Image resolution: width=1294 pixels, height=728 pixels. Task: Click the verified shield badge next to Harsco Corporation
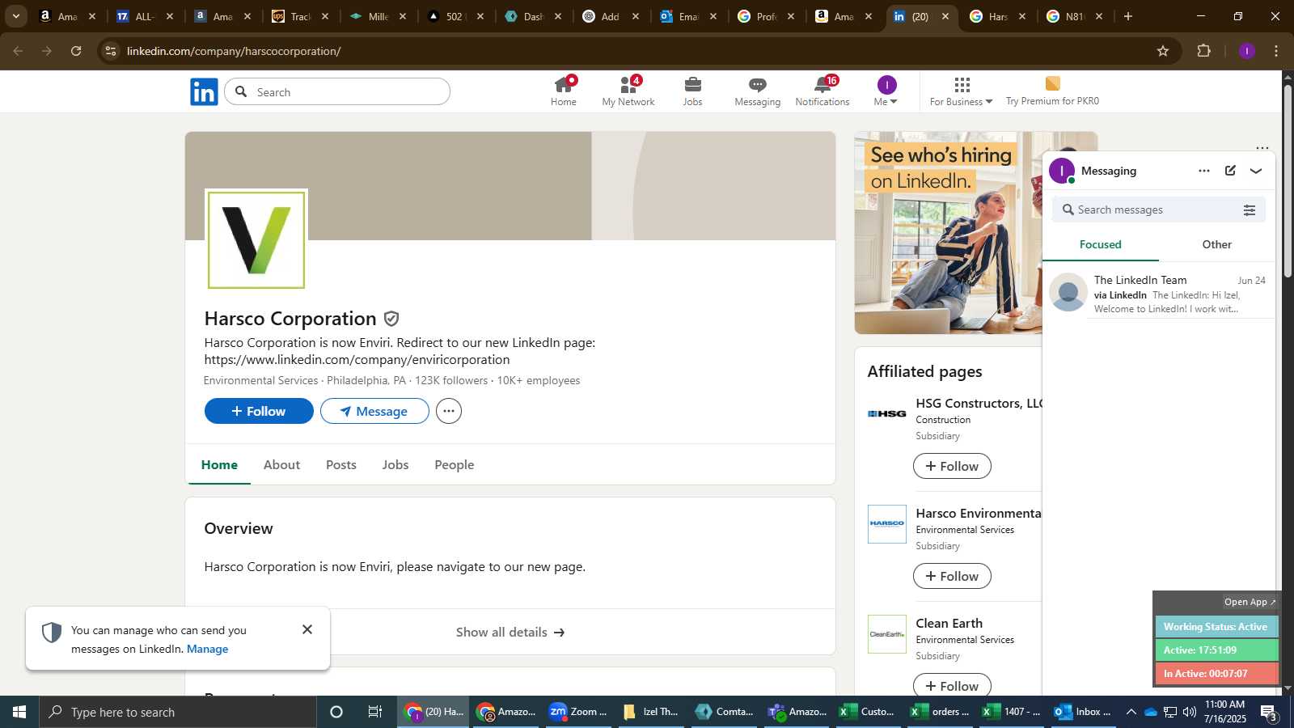tap(391, 319)
